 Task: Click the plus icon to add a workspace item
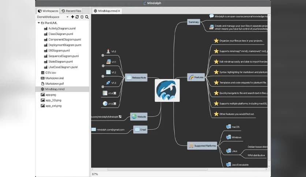[72, 17]
